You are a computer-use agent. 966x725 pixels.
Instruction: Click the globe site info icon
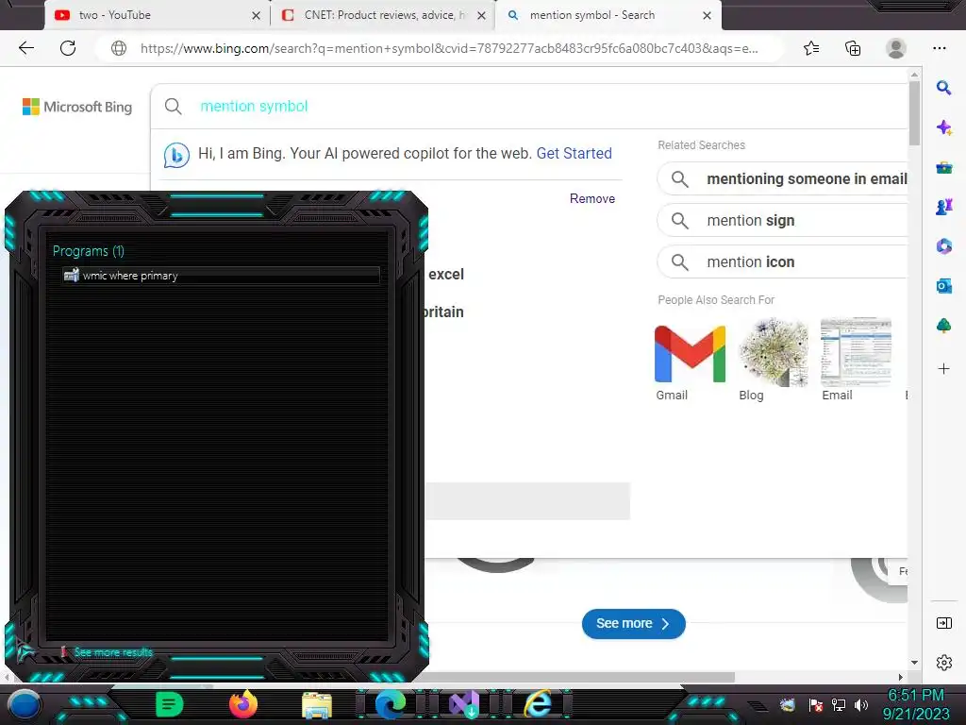118,48
